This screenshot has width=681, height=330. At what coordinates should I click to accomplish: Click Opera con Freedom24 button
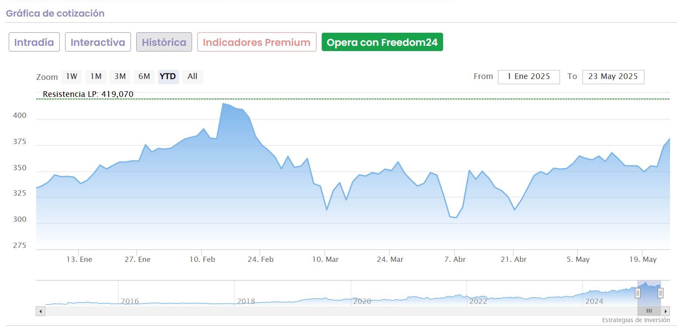[382, 42]
